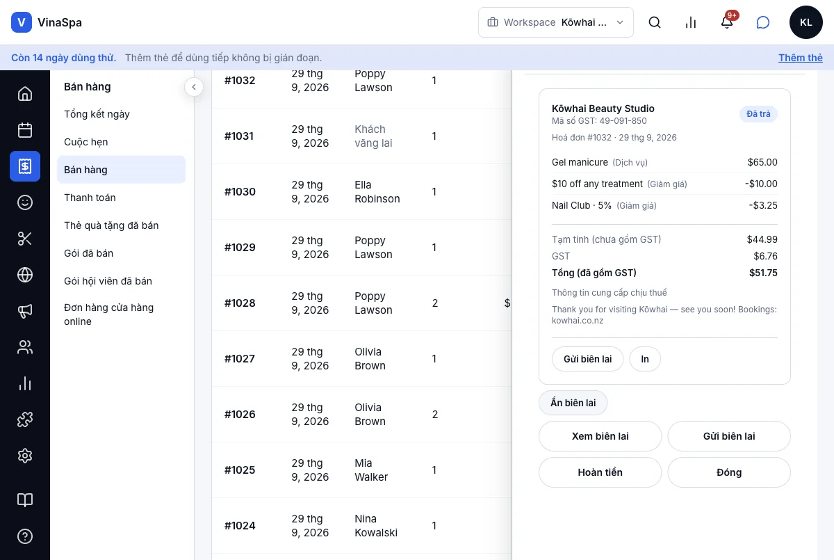Image resolution: width=834 pixels, height=560 pixels.
Task: Open the scissors Services icon in sidebar
Action: tap(25, 239)
